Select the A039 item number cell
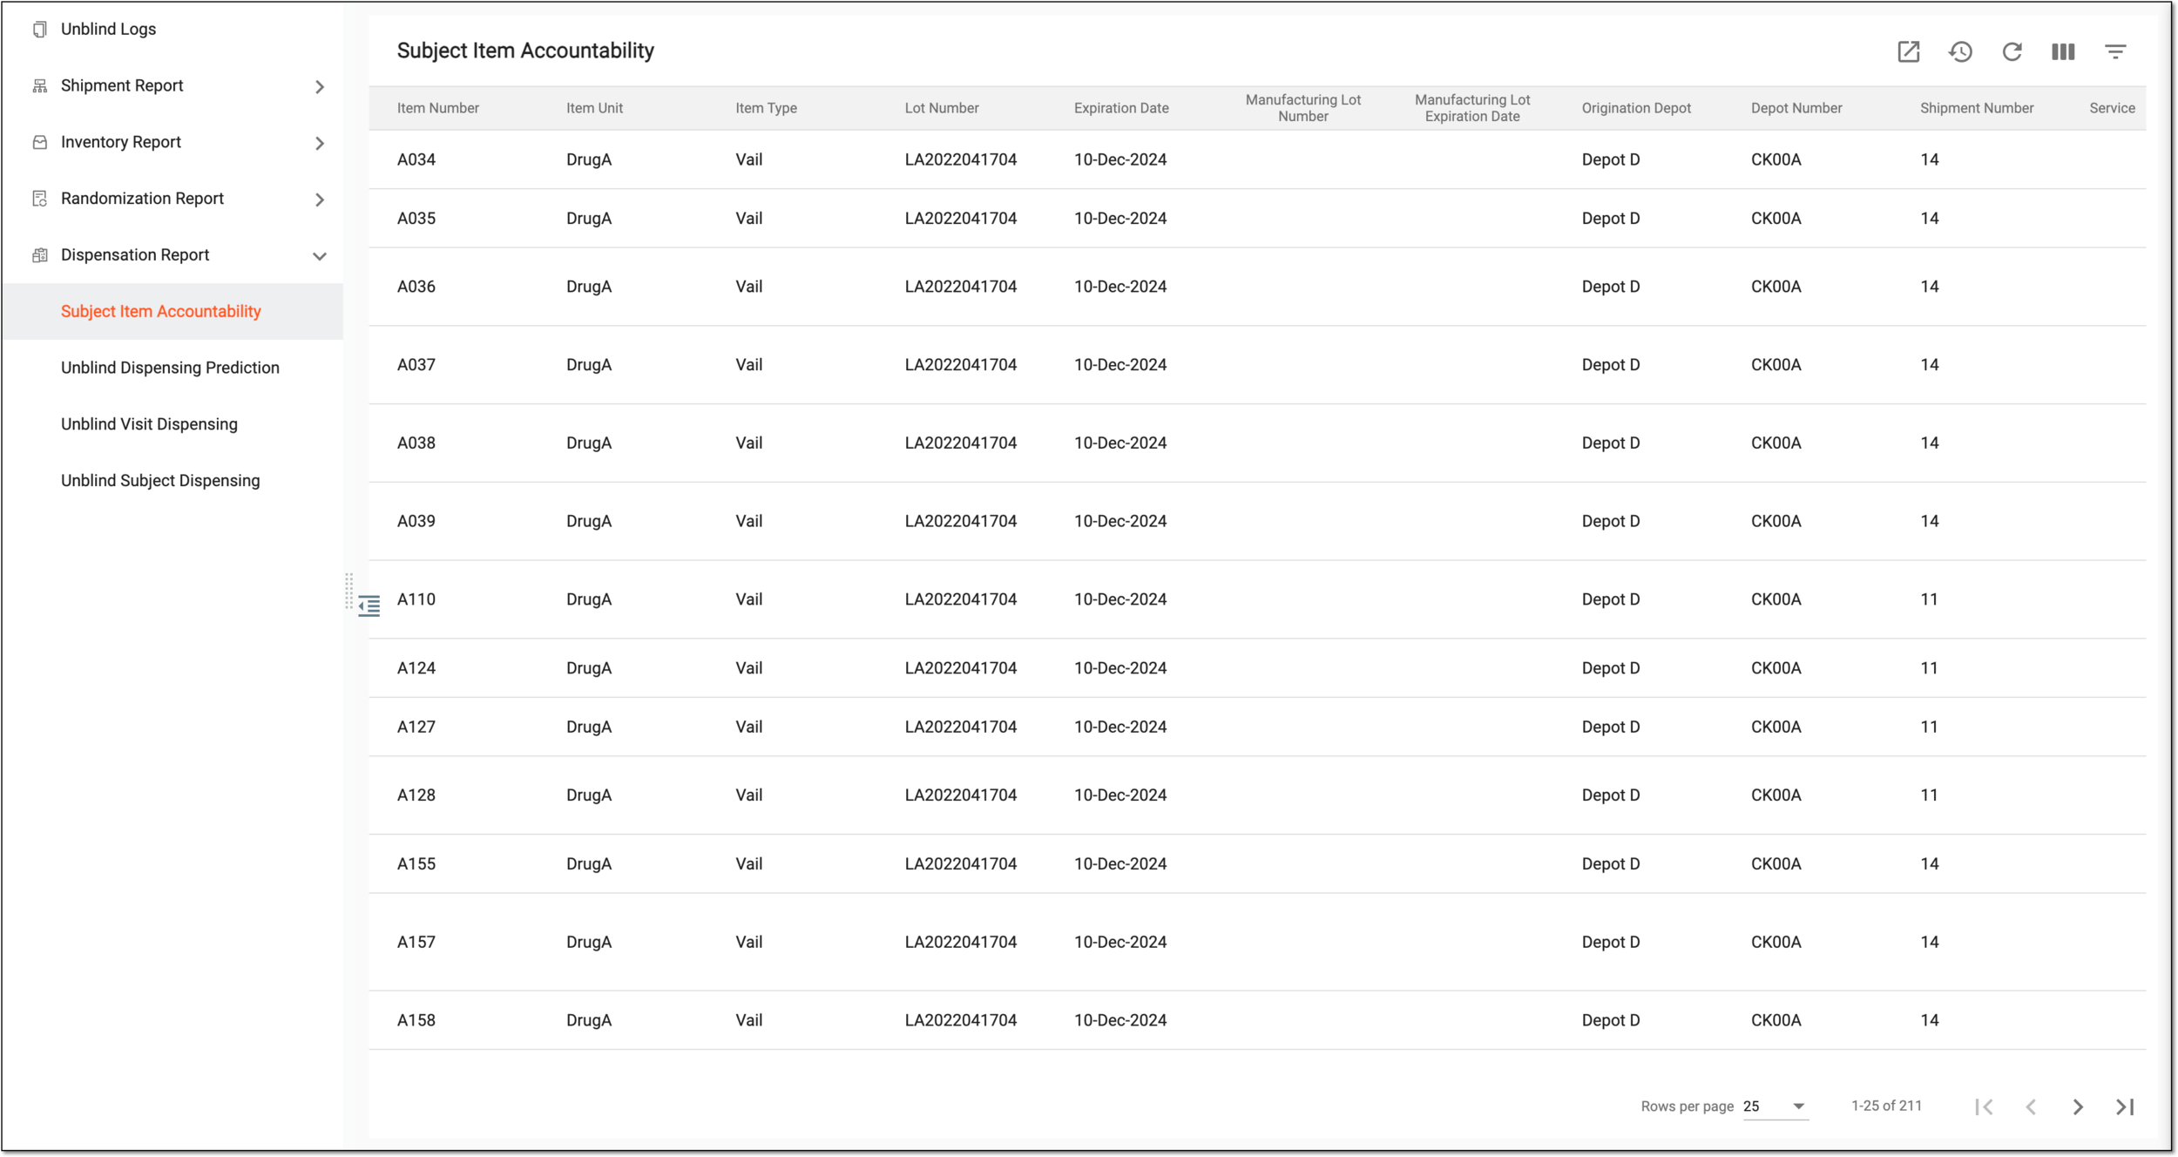 click(x=416, y=521)
